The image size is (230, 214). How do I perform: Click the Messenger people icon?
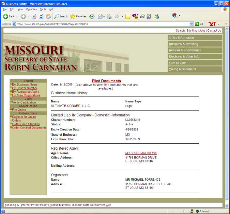(x=157, y=16)
